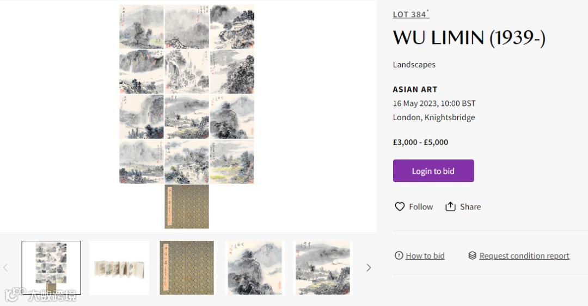Select the mountain peak painting thumbnail
588x306 pixels.
click(255, 267)
